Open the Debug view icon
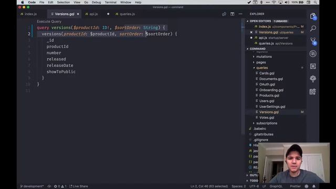The image size is (336, 189). point(313,54)
